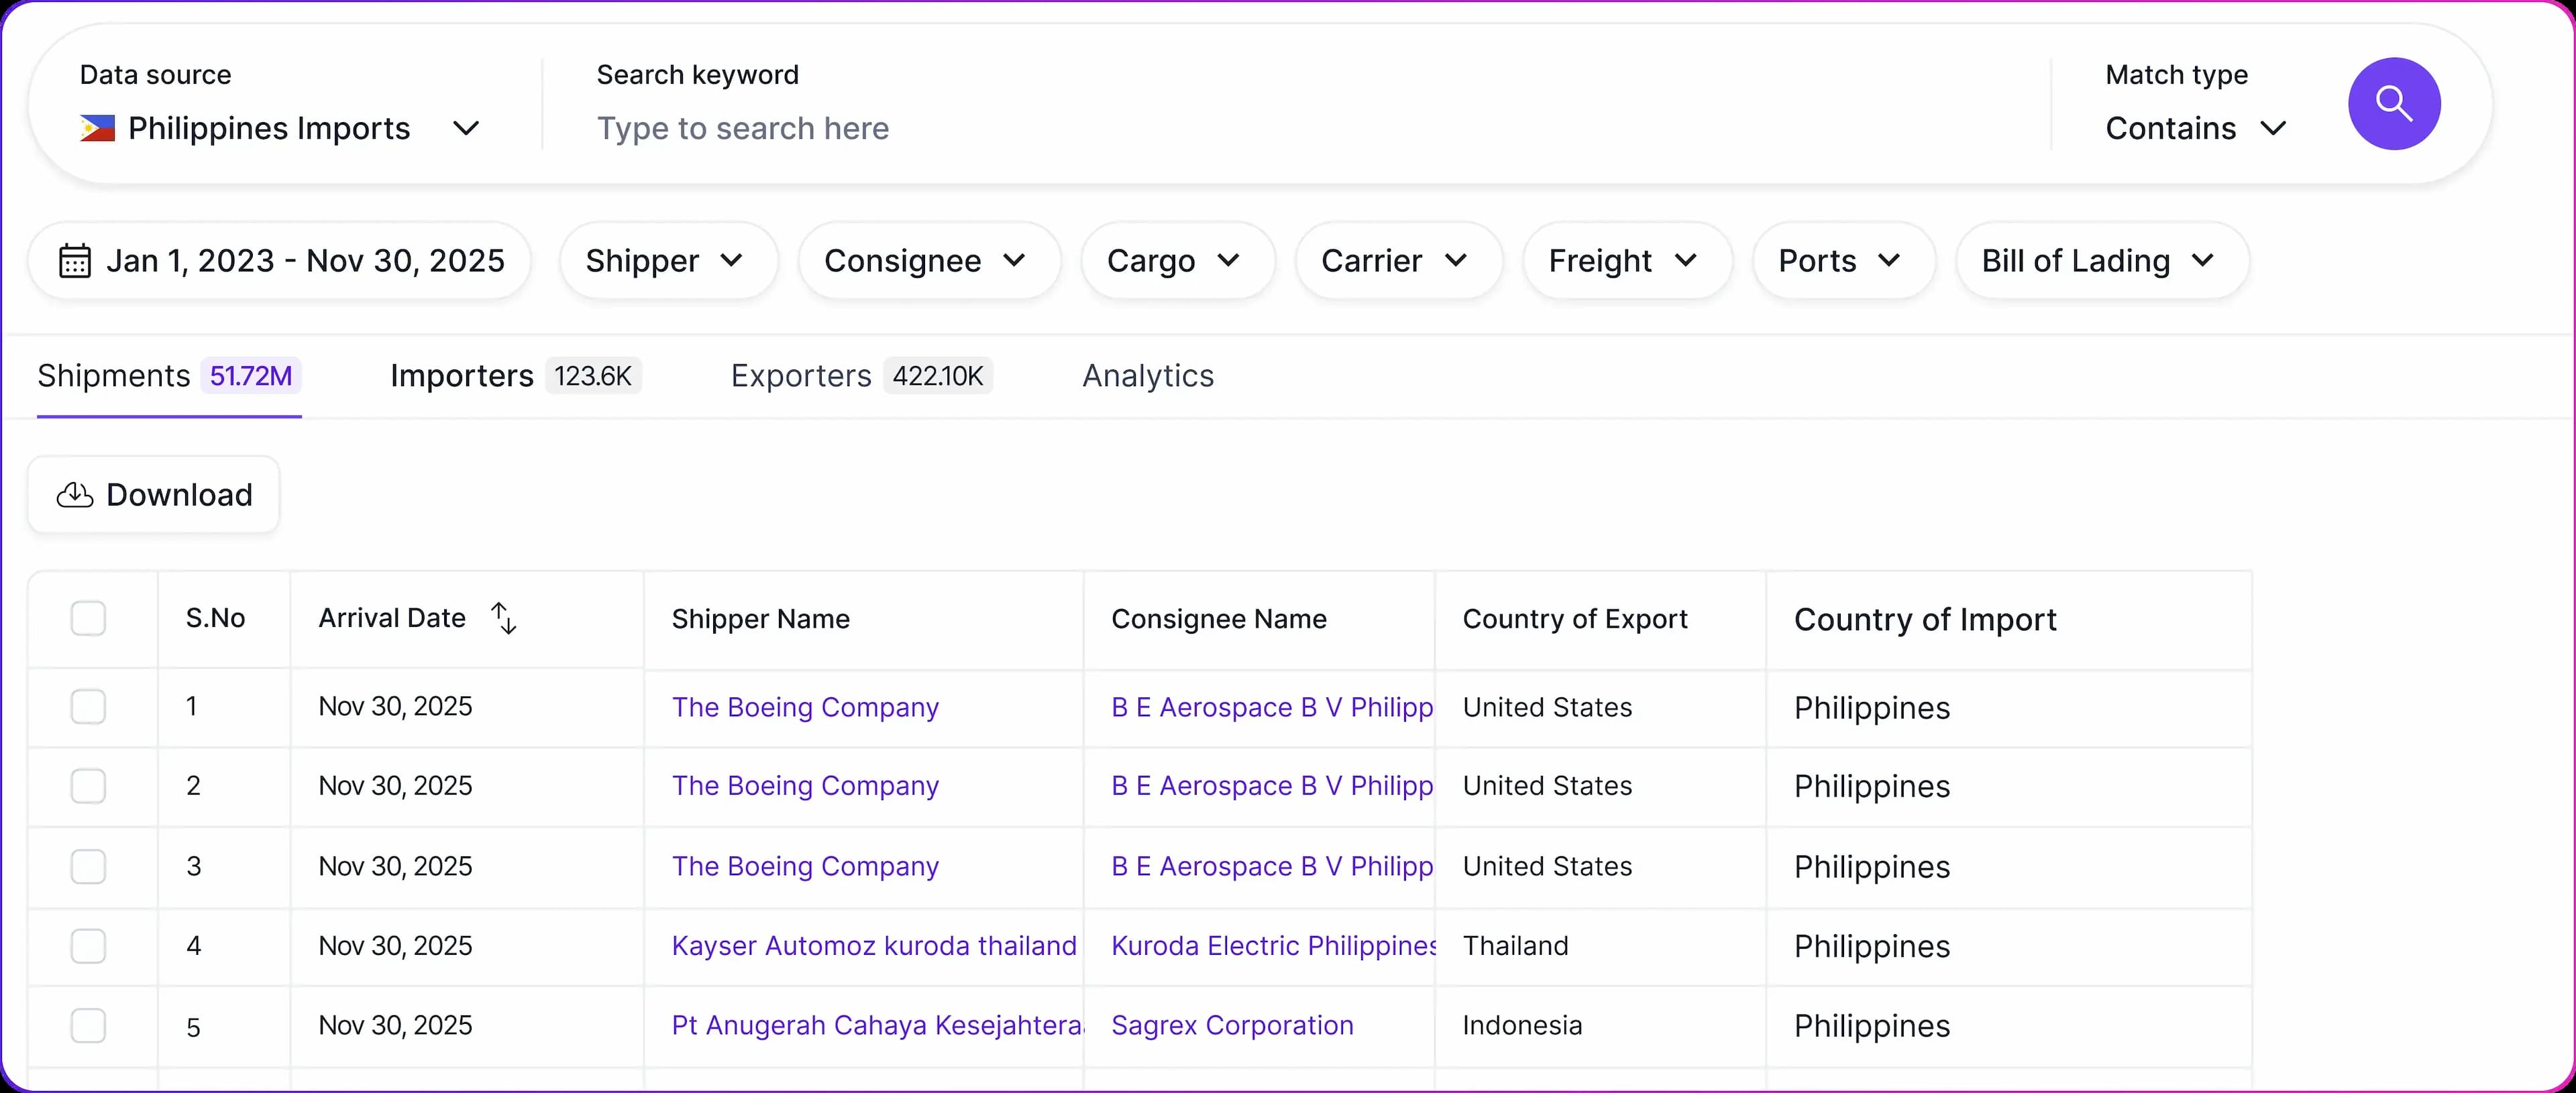Image resolution: width=2576 pixels, height=1093 pixels.
Task: Select the checkbox for row 4
Action: [x=88, y=946]
